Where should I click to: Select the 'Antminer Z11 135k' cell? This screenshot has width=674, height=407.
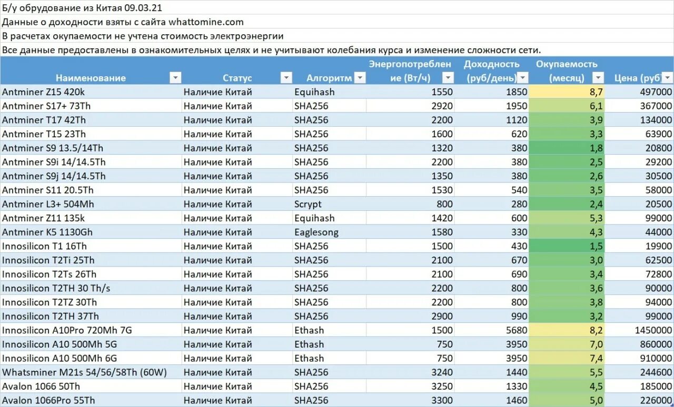pos(91,218)
